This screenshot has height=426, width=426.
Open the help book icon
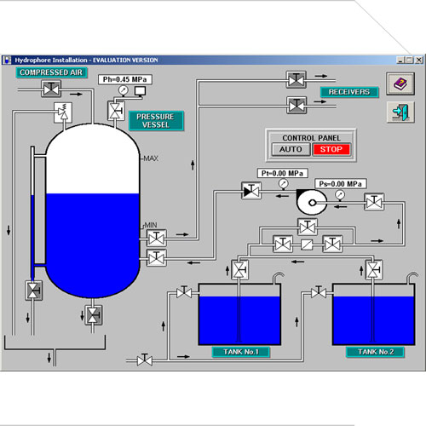tap(400, 83)
